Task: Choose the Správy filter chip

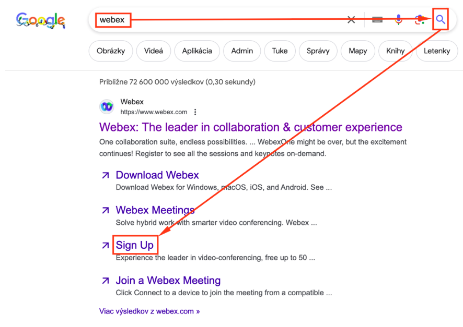Action: [318, 51]
